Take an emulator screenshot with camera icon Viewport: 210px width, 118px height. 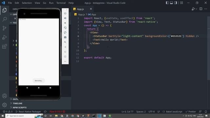(65, 37)
